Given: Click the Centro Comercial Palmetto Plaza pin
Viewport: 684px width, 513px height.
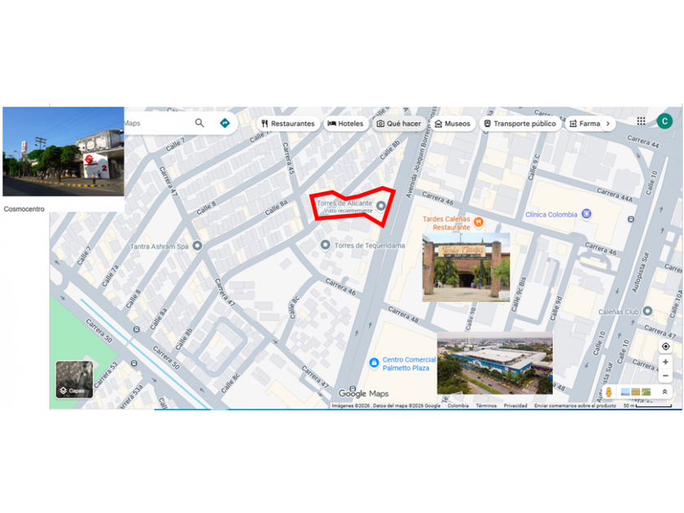Looking at the screenshot, I should pyautogui.click(x=374, y=363).
